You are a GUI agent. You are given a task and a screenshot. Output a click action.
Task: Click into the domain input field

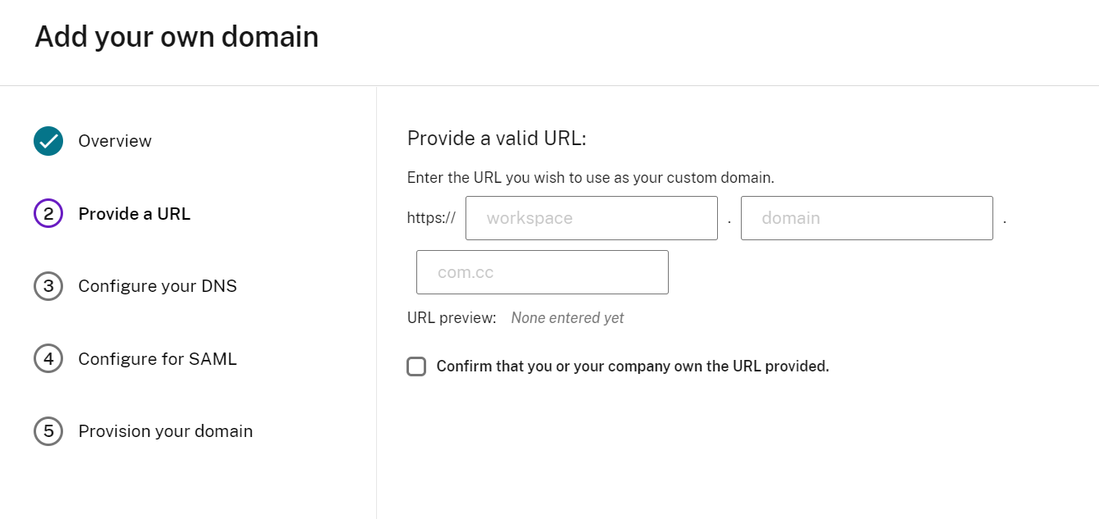867,218
